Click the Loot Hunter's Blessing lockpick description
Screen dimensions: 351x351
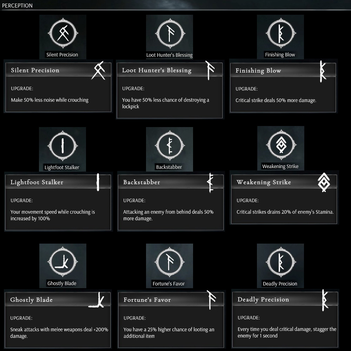coord(166,103)
